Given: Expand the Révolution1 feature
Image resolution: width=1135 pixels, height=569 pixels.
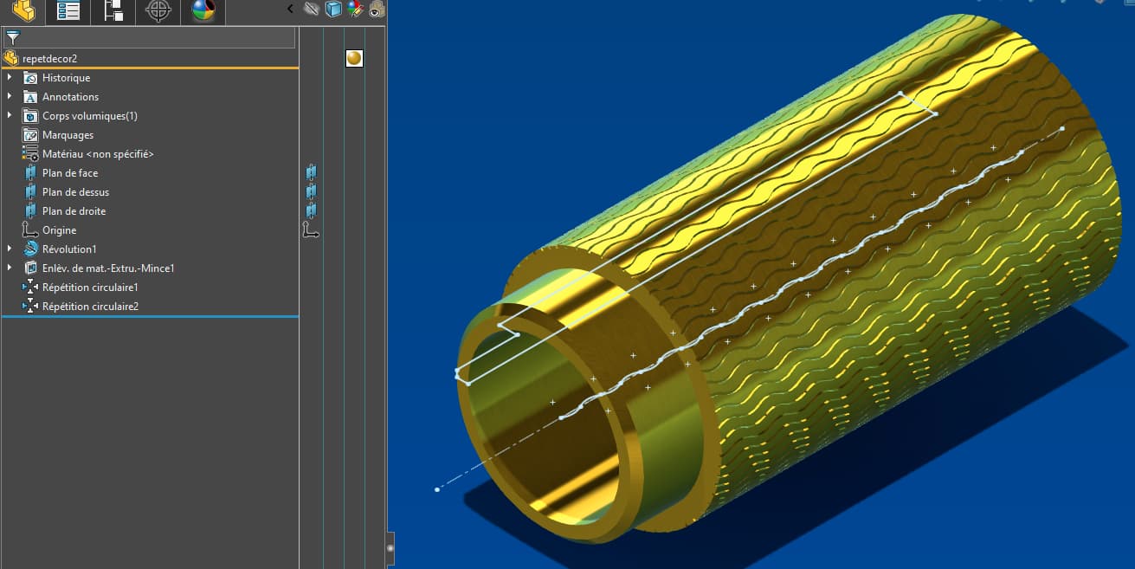Looking at the screenshot, I should pyautogui.click(x=10, y=249).
